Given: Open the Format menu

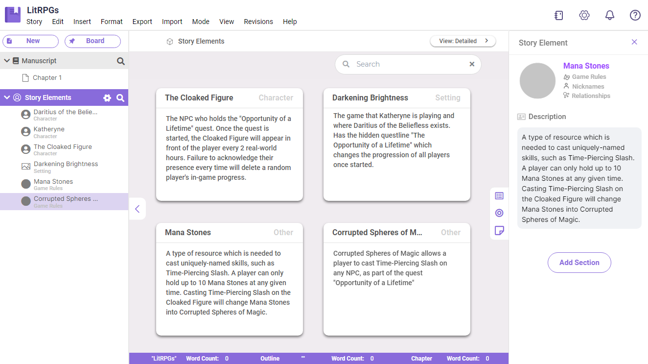Looking at the screenshot, I should point(112,22).
